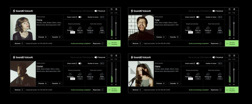This screenshot has height=104, width=252.
Task: Toggle the Perpetual switch in Fiona's panel
Action: pyautogui.click(x=96, y=11)
